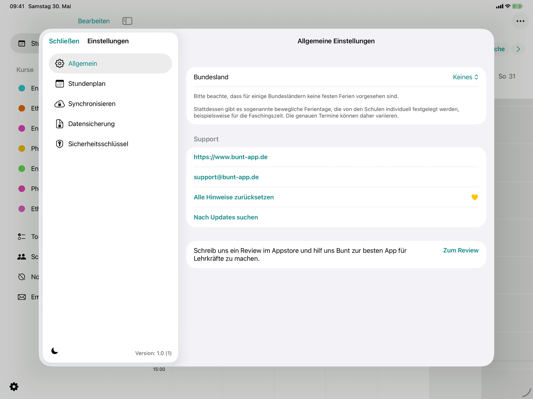Click the shield key icon for Sicherheitsschlüssel

(x=60, y=144)
